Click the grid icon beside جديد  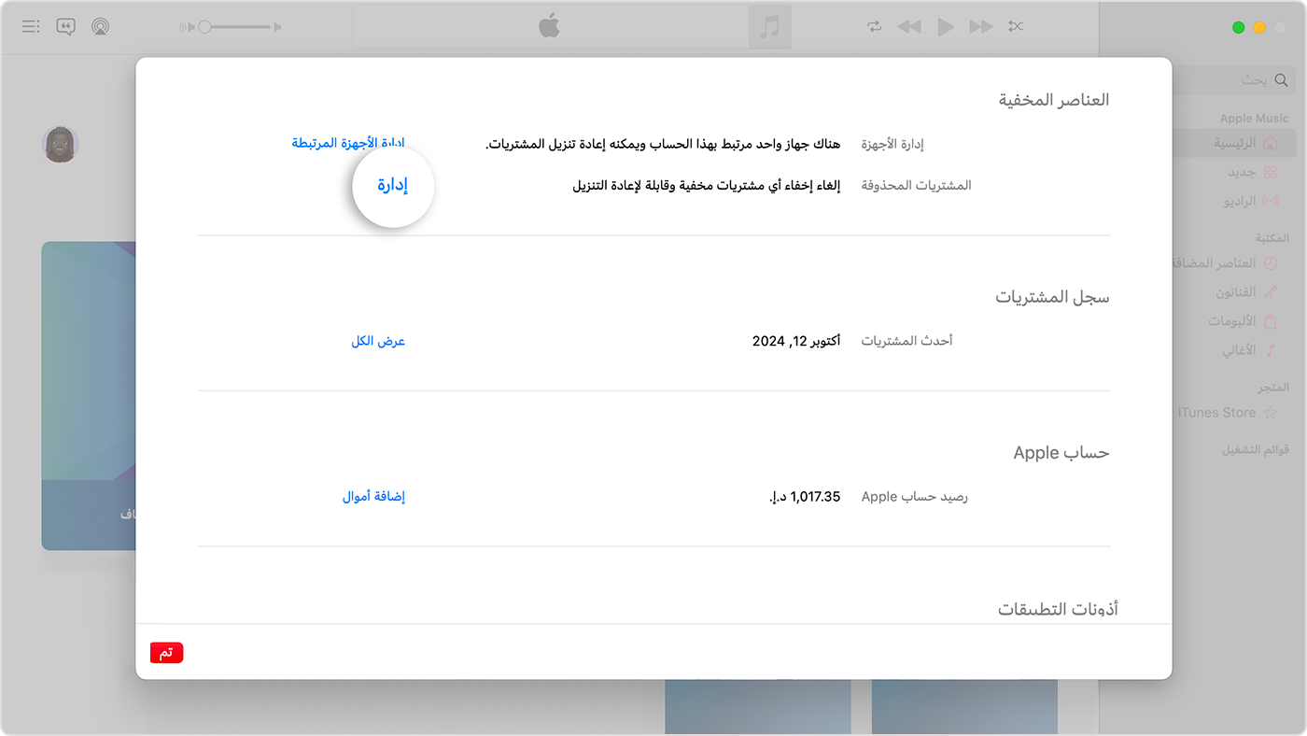pos(1270,173)
